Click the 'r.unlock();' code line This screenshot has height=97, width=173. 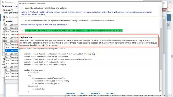pyautogui.click(x=38, y=89)
